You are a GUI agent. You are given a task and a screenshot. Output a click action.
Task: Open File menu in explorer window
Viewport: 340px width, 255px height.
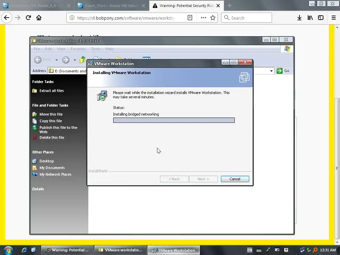(37, 49)
